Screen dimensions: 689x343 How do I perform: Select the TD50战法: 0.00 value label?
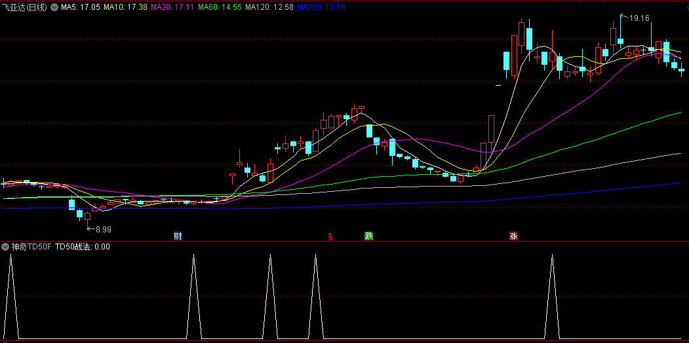(83, 247)
